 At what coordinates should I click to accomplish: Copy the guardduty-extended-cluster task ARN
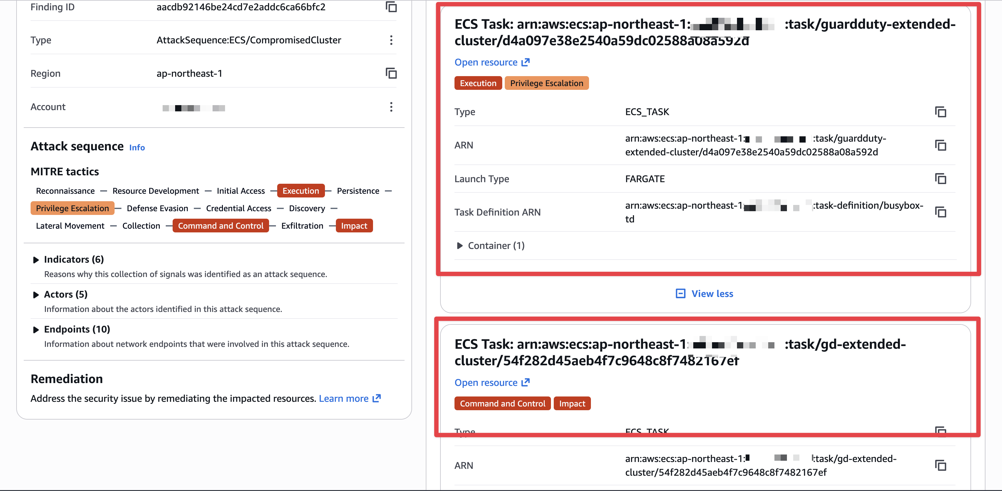tap(940, 145)
